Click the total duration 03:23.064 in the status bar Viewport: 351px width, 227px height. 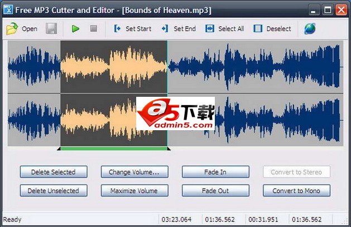[x=177, y=219]
